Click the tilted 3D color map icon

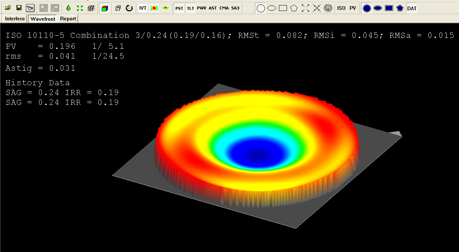click(166, 8)
